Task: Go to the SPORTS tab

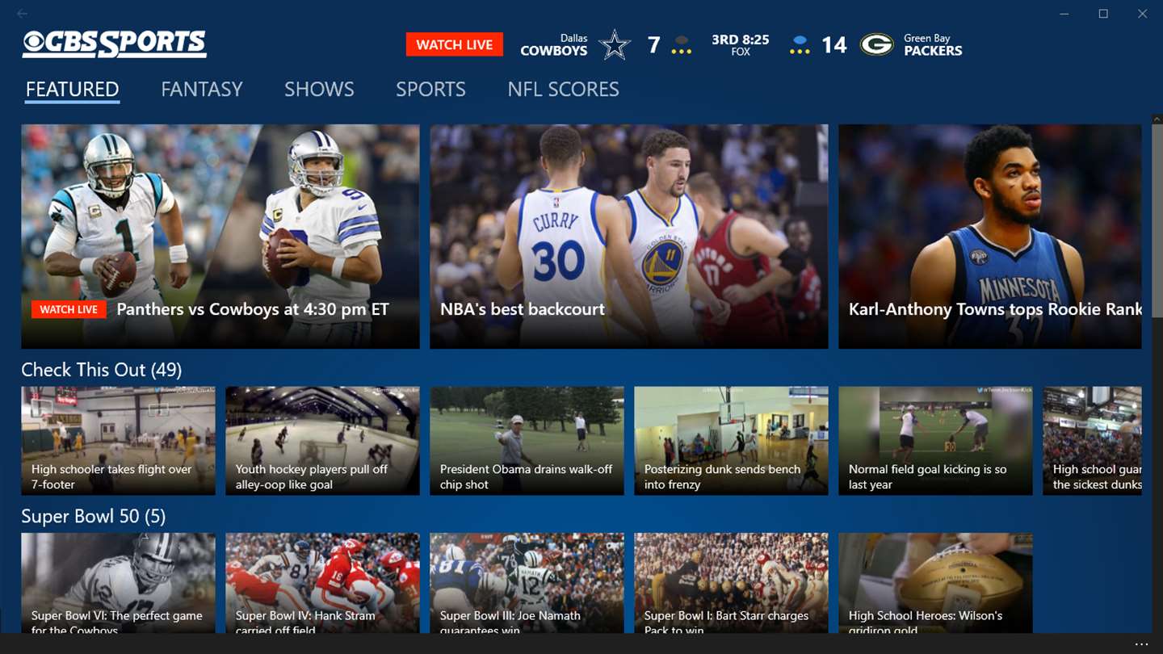Action: 430,90
